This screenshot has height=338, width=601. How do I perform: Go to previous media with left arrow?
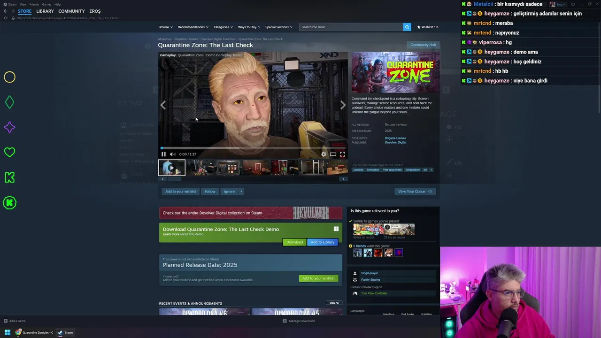[163, 105]
